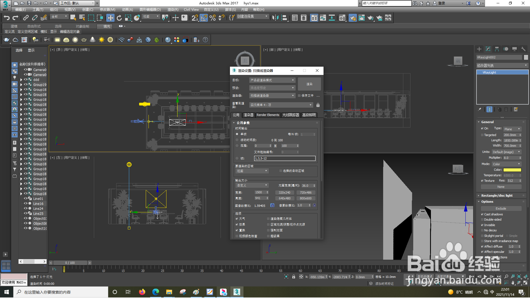
Task: Open the Rendered Frame Window icon
Action: [362, 18]
